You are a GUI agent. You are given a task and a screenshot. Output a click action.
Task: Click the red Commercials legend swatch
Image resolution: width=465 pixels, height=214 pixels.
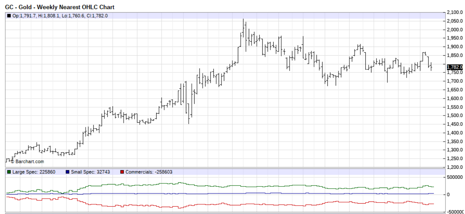pos(122,172)
